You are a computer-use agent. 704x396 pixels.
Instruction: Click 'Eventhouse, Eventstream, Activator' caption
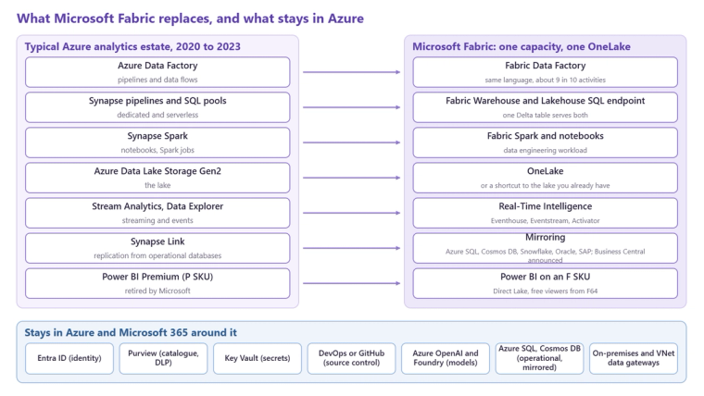545,220
